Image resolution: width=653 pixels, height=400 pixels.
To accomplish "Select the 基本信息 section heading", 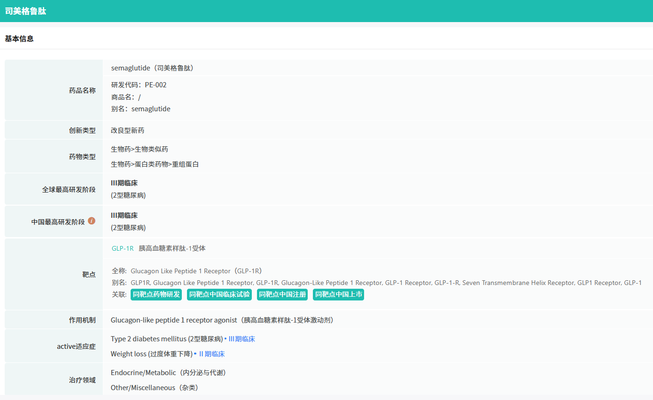I will click(19, 39).
